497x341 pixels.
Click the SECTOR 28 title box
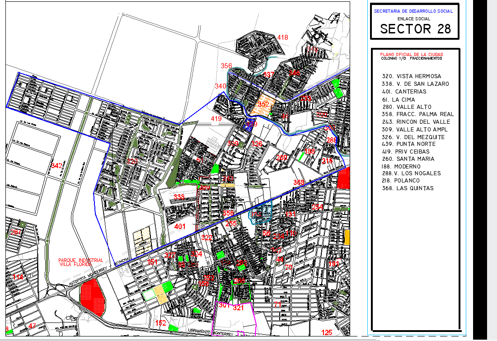coord(415,29)
